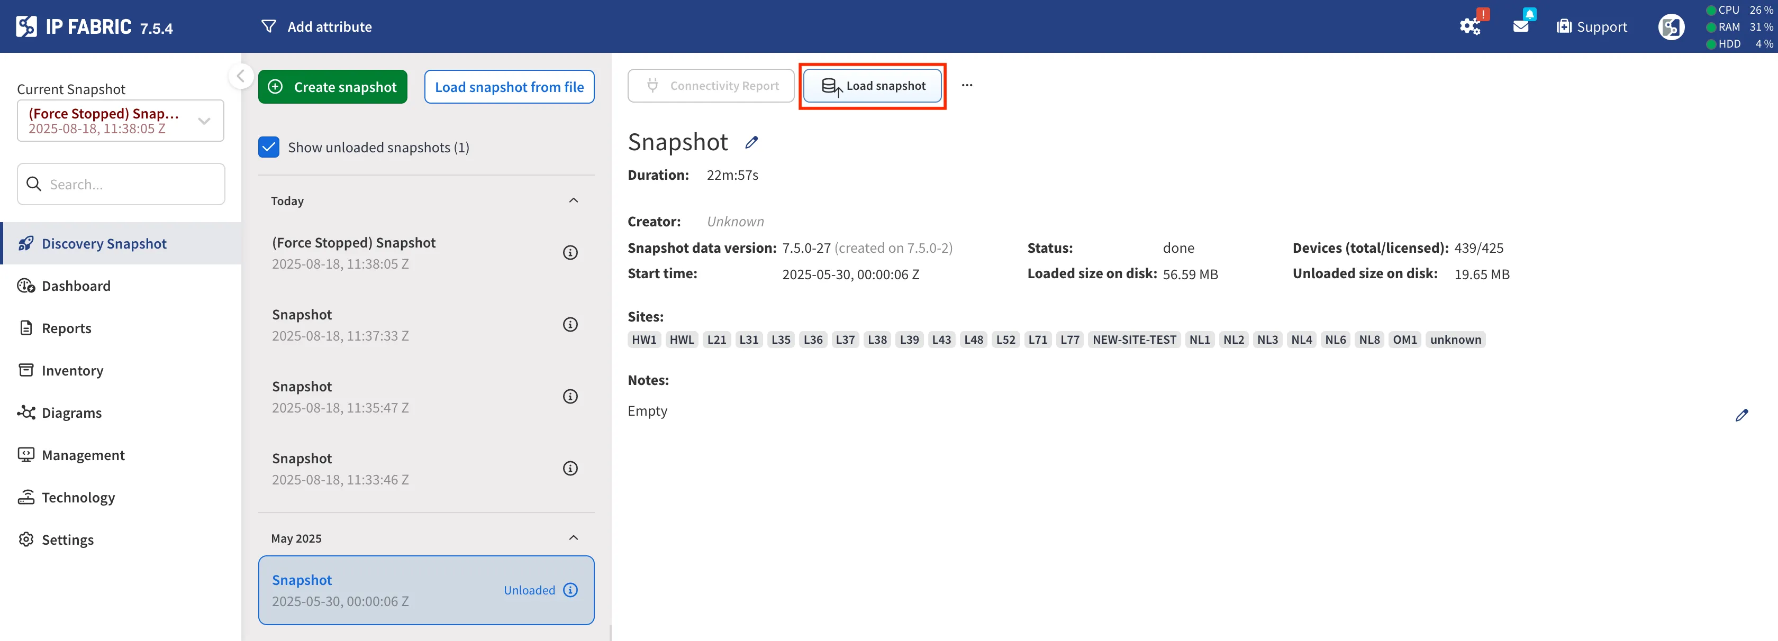
Task: Click the Create snapshot button
Action: [x=333, y=87]
